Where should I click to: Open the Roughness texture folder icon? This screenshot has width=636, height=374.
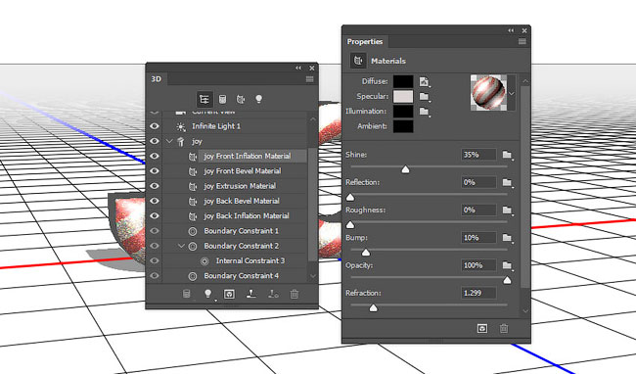[508, 210]
